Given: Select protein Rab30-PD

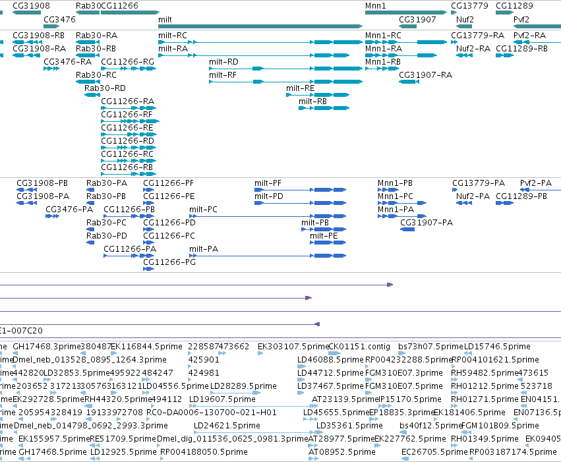Looking at the screenshot, I should coord(90,243).
